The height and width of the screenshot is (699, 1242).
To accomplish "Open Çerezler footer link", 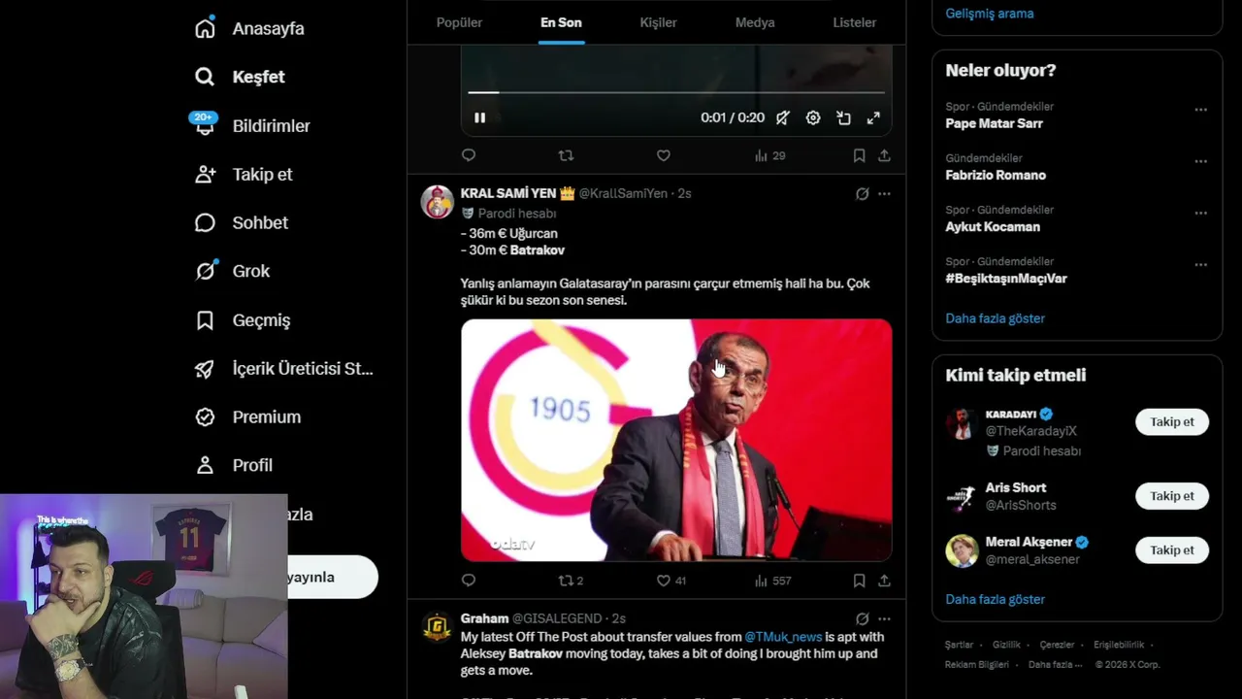I will tap(1057, 645).
